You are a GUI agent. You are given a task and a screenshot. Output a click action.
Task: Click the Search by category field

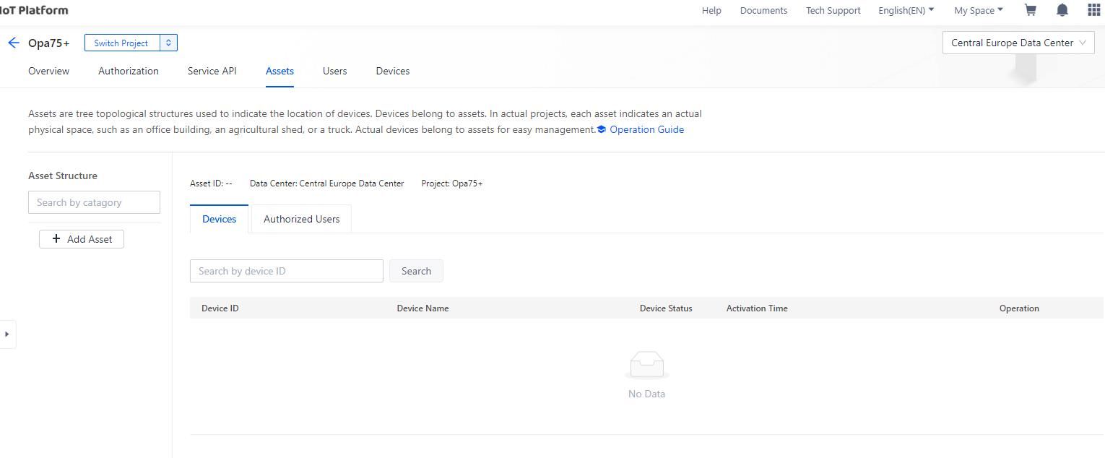pos(94,202)
